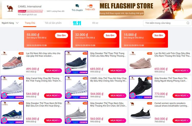
Task: Click the CAMEL camel store logo
Action: coord(10,8)
